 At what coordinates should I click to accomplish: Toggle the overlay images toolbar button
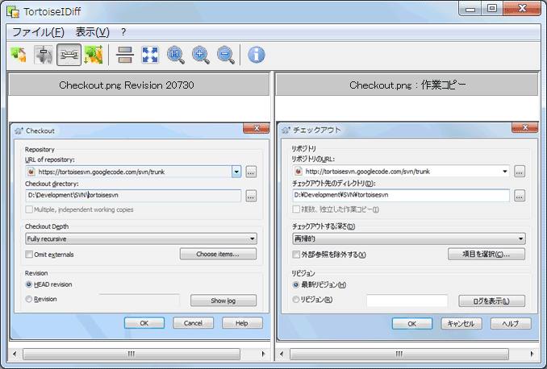44,55
